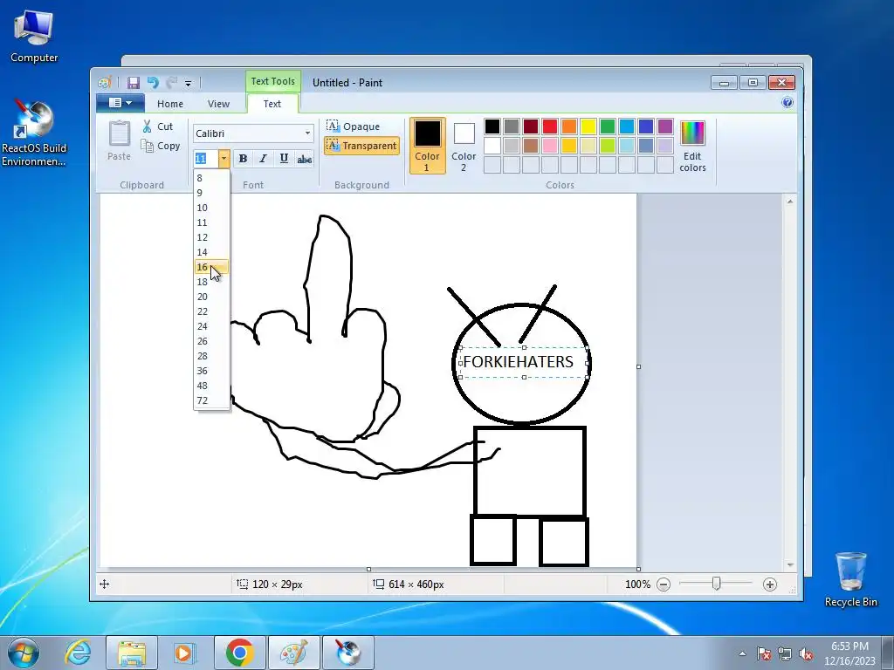Open Google Chrome from taskbar

coord(239,653)
